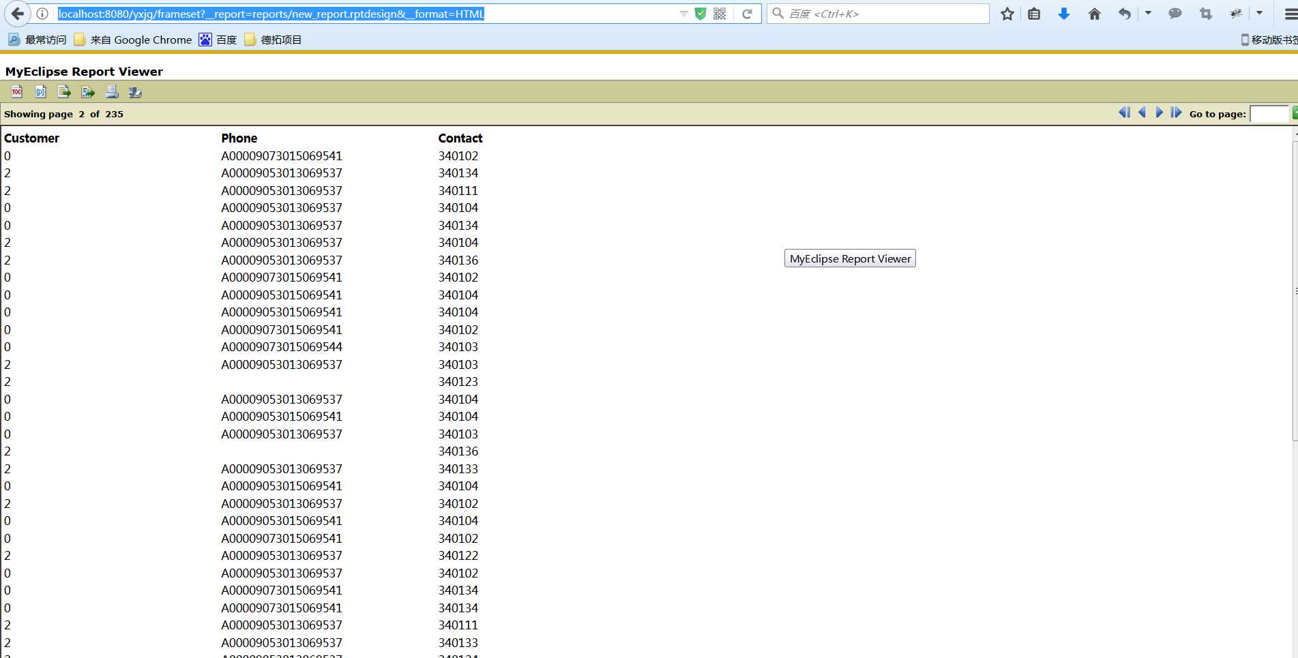The width and height of the screenshot is (1298, 658).
Task: Expand the bug extension dropdown arrow
Action: pos(1260,13)
